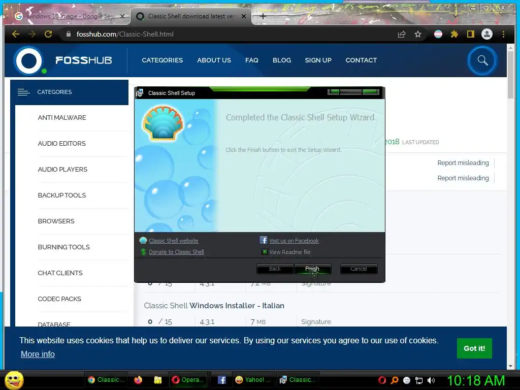Click the first Report misleading link

[463, 163]
